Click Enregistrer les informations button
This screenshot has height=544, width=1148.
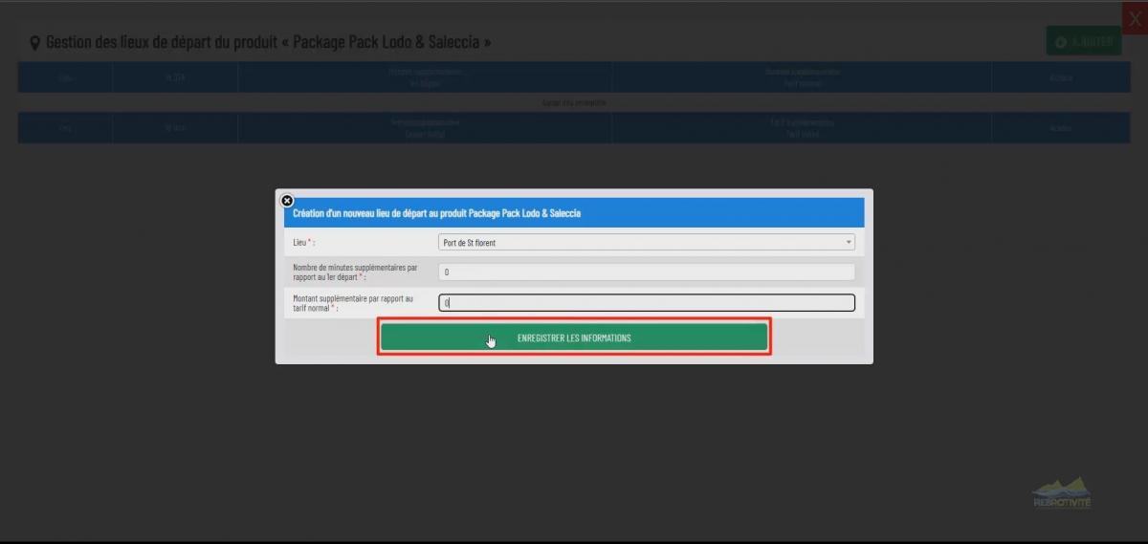coord(574,337)
